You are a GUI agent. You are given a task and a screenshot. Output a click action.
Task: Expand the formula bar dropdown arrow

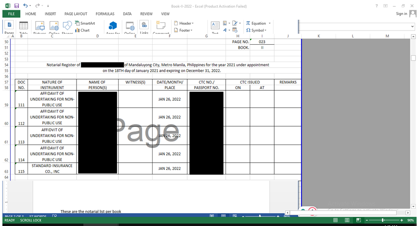coord(412,27)
